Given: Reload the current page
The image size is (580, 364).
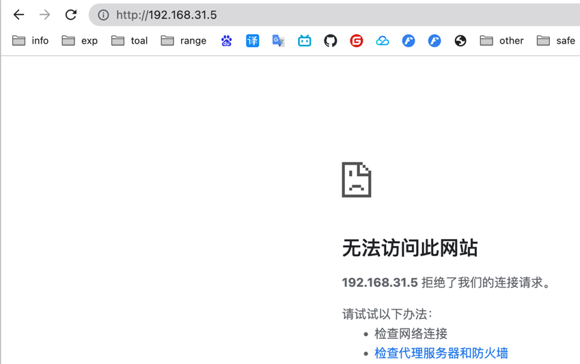Looking at the screenshot, I should tap(71, 14).
